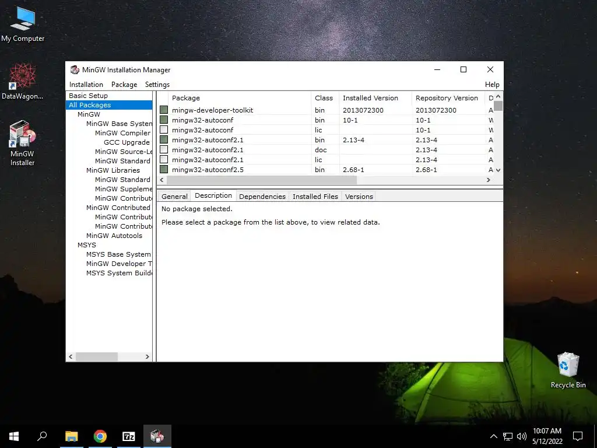This screenshot has height=448, width=597.
Task: Switch to the Description tab
Action: (x=213, y=195)
